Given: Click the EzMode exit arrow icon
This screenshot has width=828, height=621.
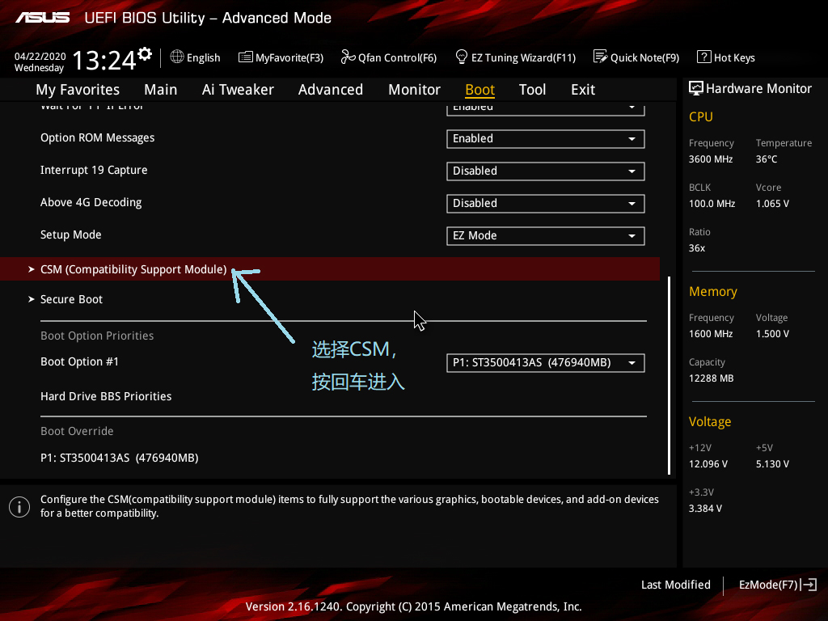Looking at the screenshot, I should tap(809, 585).
